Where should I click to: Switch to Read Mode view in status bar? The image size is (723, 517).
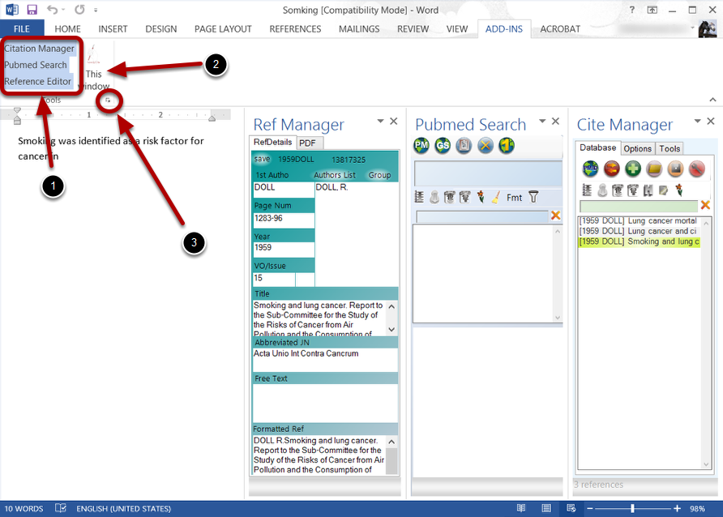pos(521,509)
